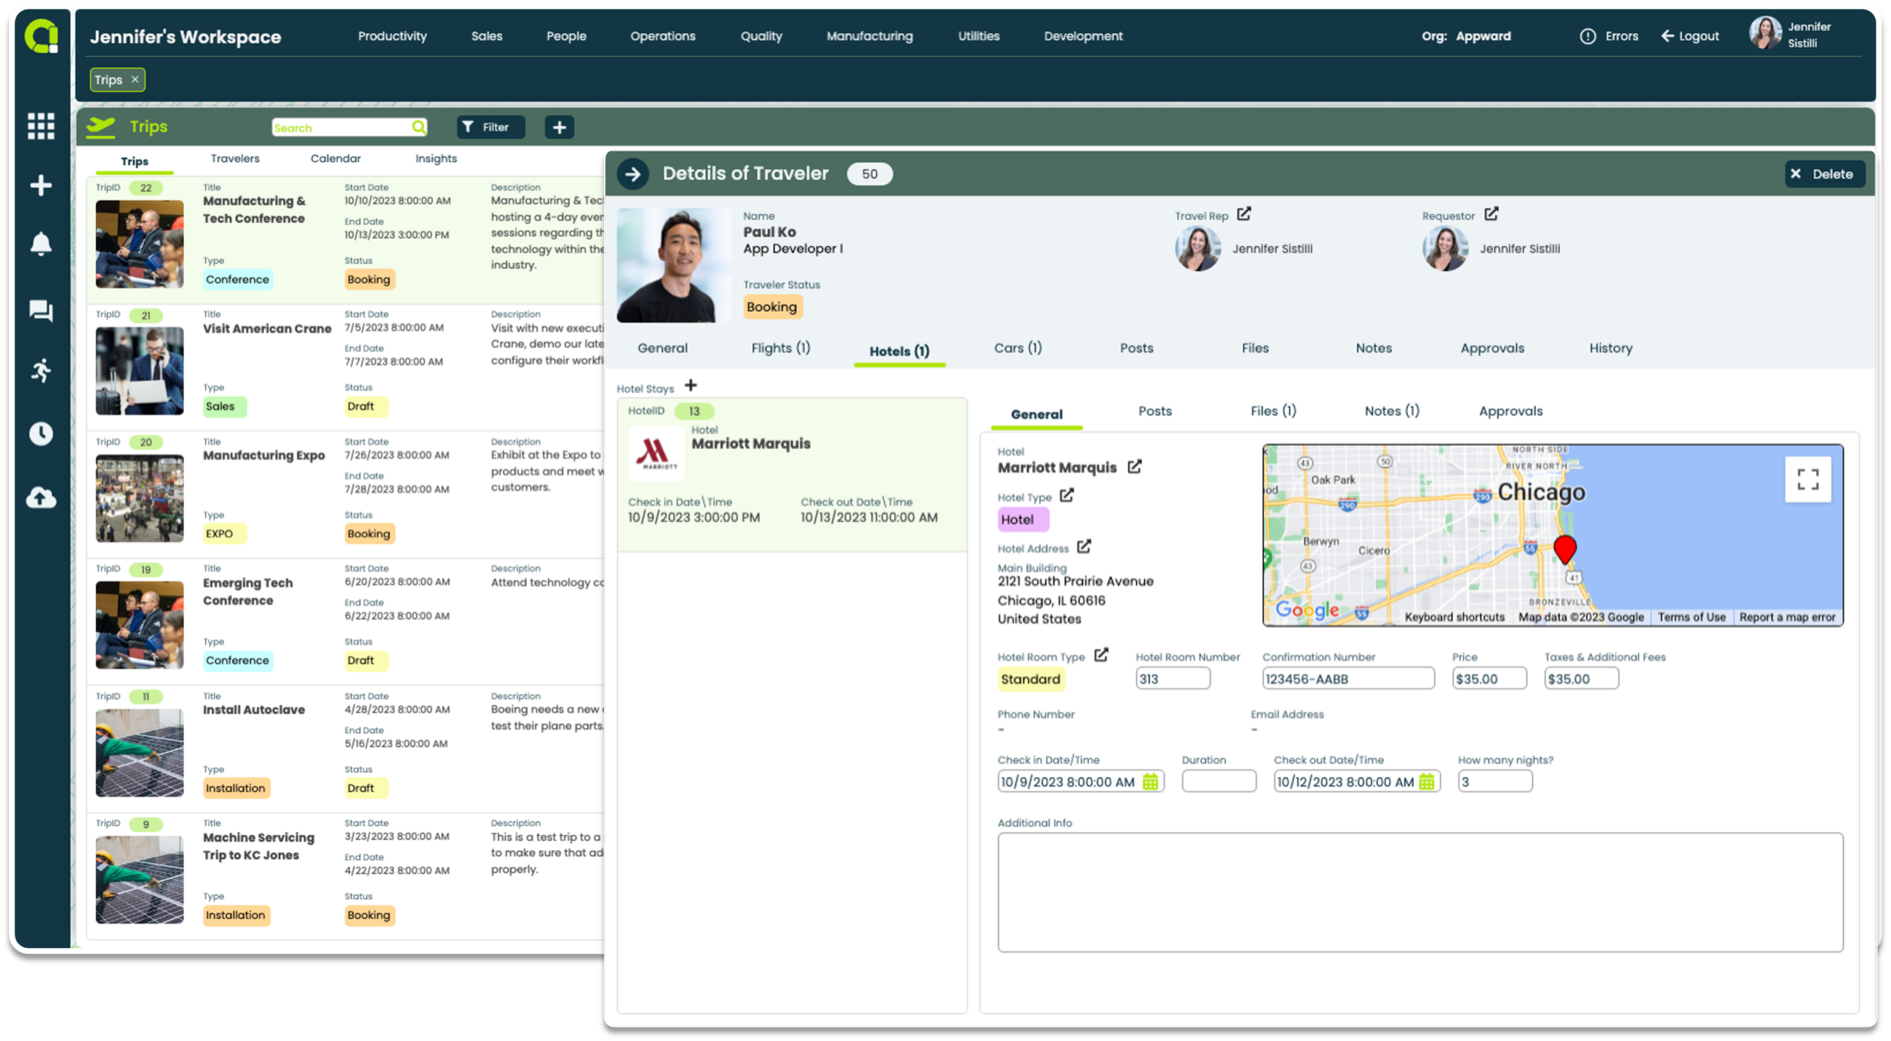This screenshot has width=1891, height=1041.
Task: Open the Flights (1) tab
Action: pos(781,348)
